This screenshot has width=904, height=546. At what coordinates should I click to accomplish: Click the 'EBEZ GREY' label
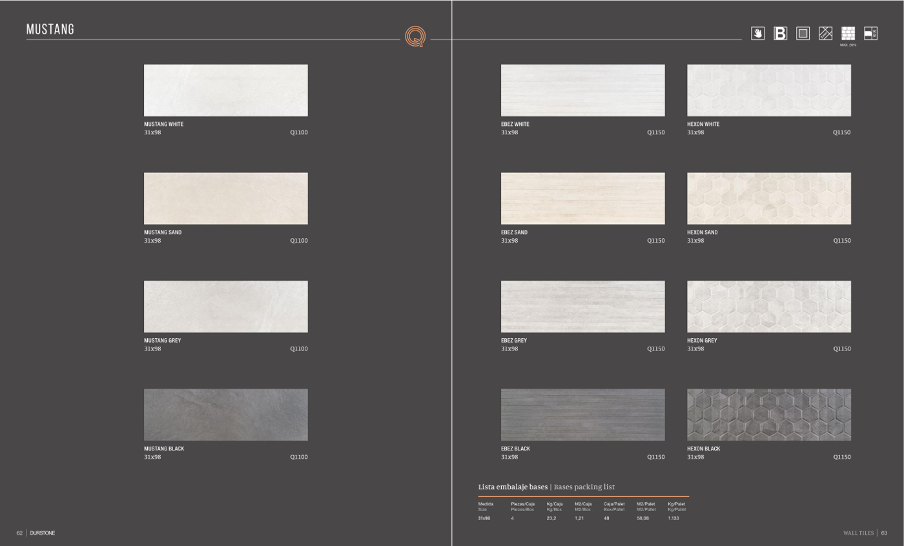click(x=514, y=340)
